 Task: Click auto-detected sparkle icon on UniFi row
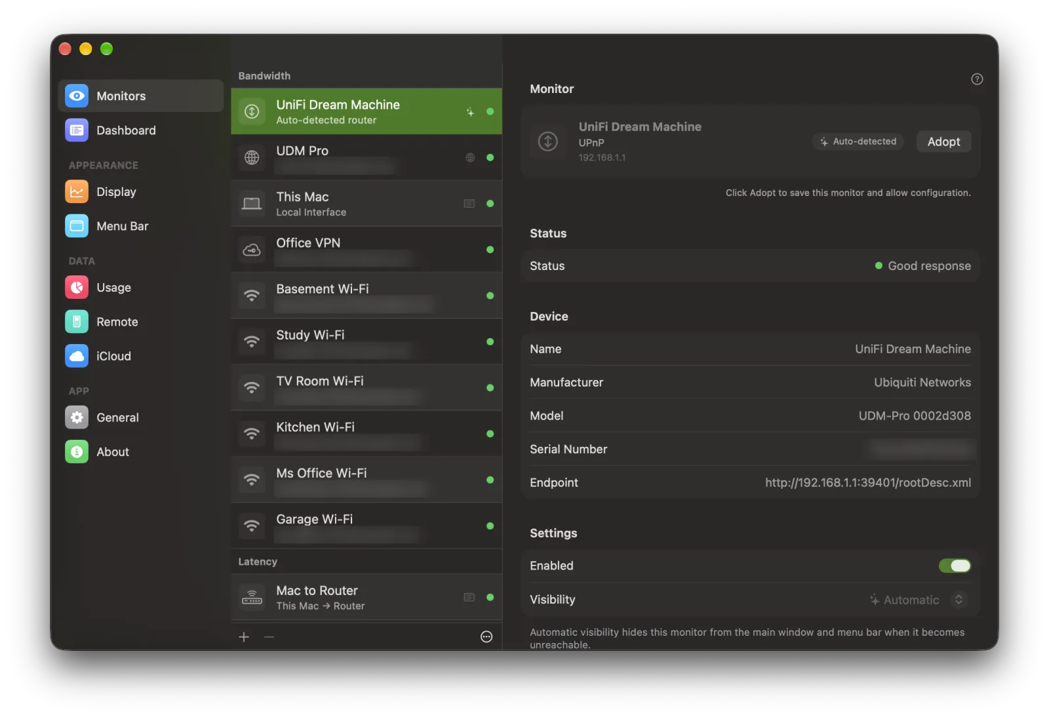click(470, 111)
